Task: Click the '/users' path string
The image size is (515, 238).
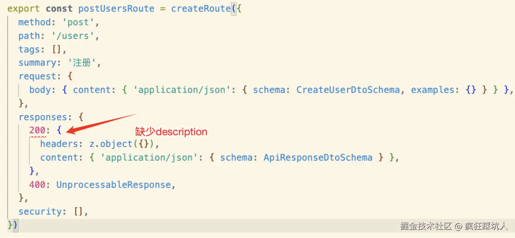Action: (75, 36)
